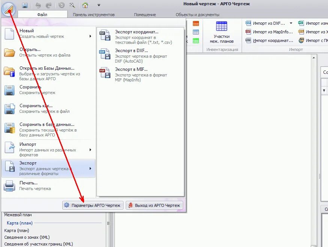The width and height of the screenshot is (328, 247).
Task: Click the Save floppy icon in quick toolbar
Action: [25, 5]
